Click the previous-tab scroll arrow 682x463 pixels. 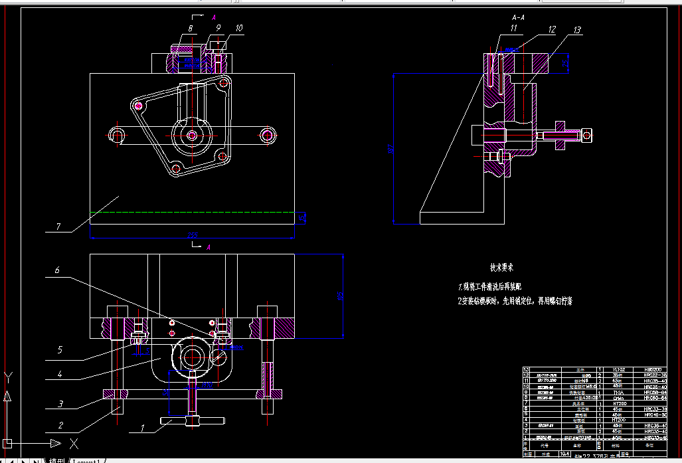point(11,461)
